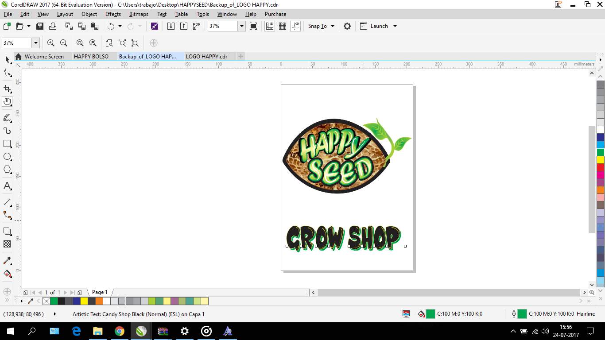Select the Connector tool
Viewport: 605px width, 340px height.
pyautogui.click(x=7, y=215)
